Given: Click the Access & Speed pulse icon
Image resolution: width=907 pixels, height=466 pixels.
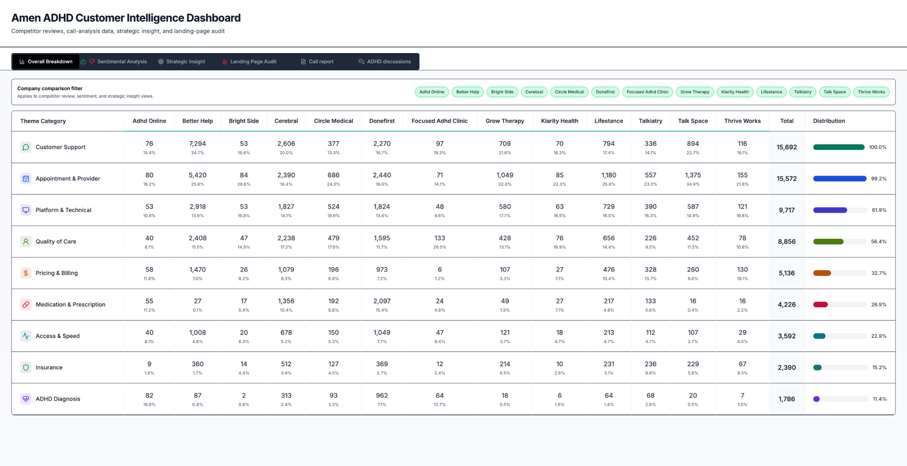Looking at the screenshot, I should pos(26,336).
